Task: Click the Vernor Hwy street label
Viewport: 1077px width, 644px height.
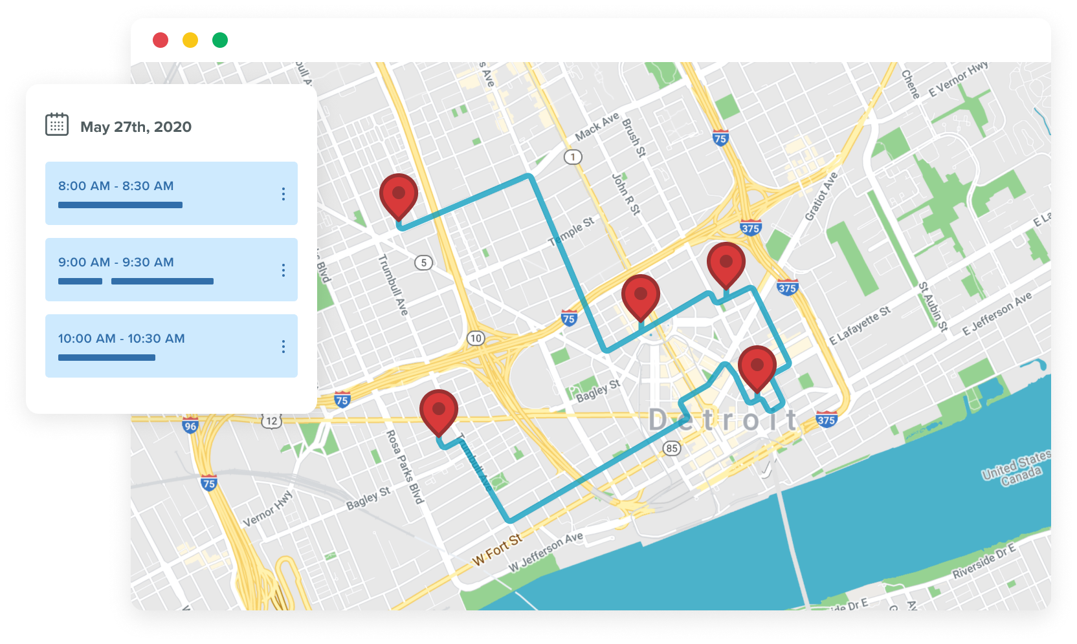Action: [268, 509]
